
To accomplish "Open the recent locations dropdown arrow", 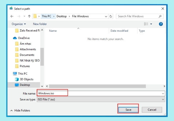I will pos(24,16).
